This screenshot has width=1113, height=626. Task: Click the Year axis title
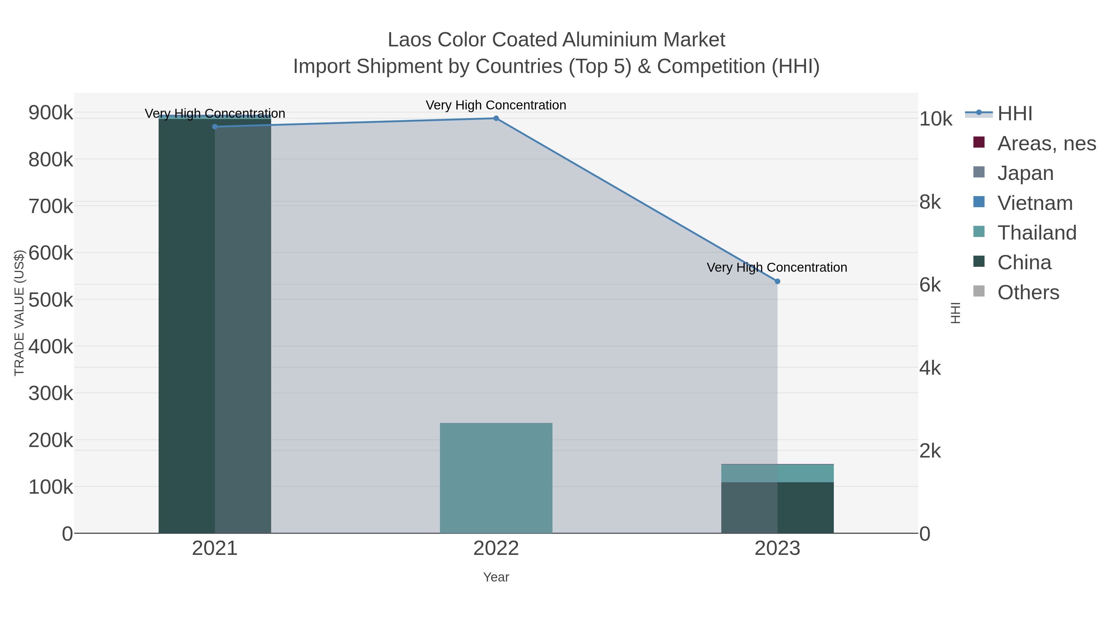point(496,577)
